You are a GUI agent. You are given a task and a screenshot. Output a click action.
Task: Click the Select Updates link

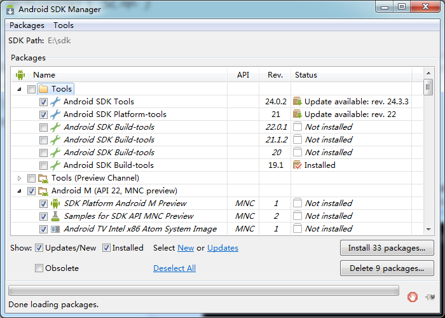click(x=222, y=248)
